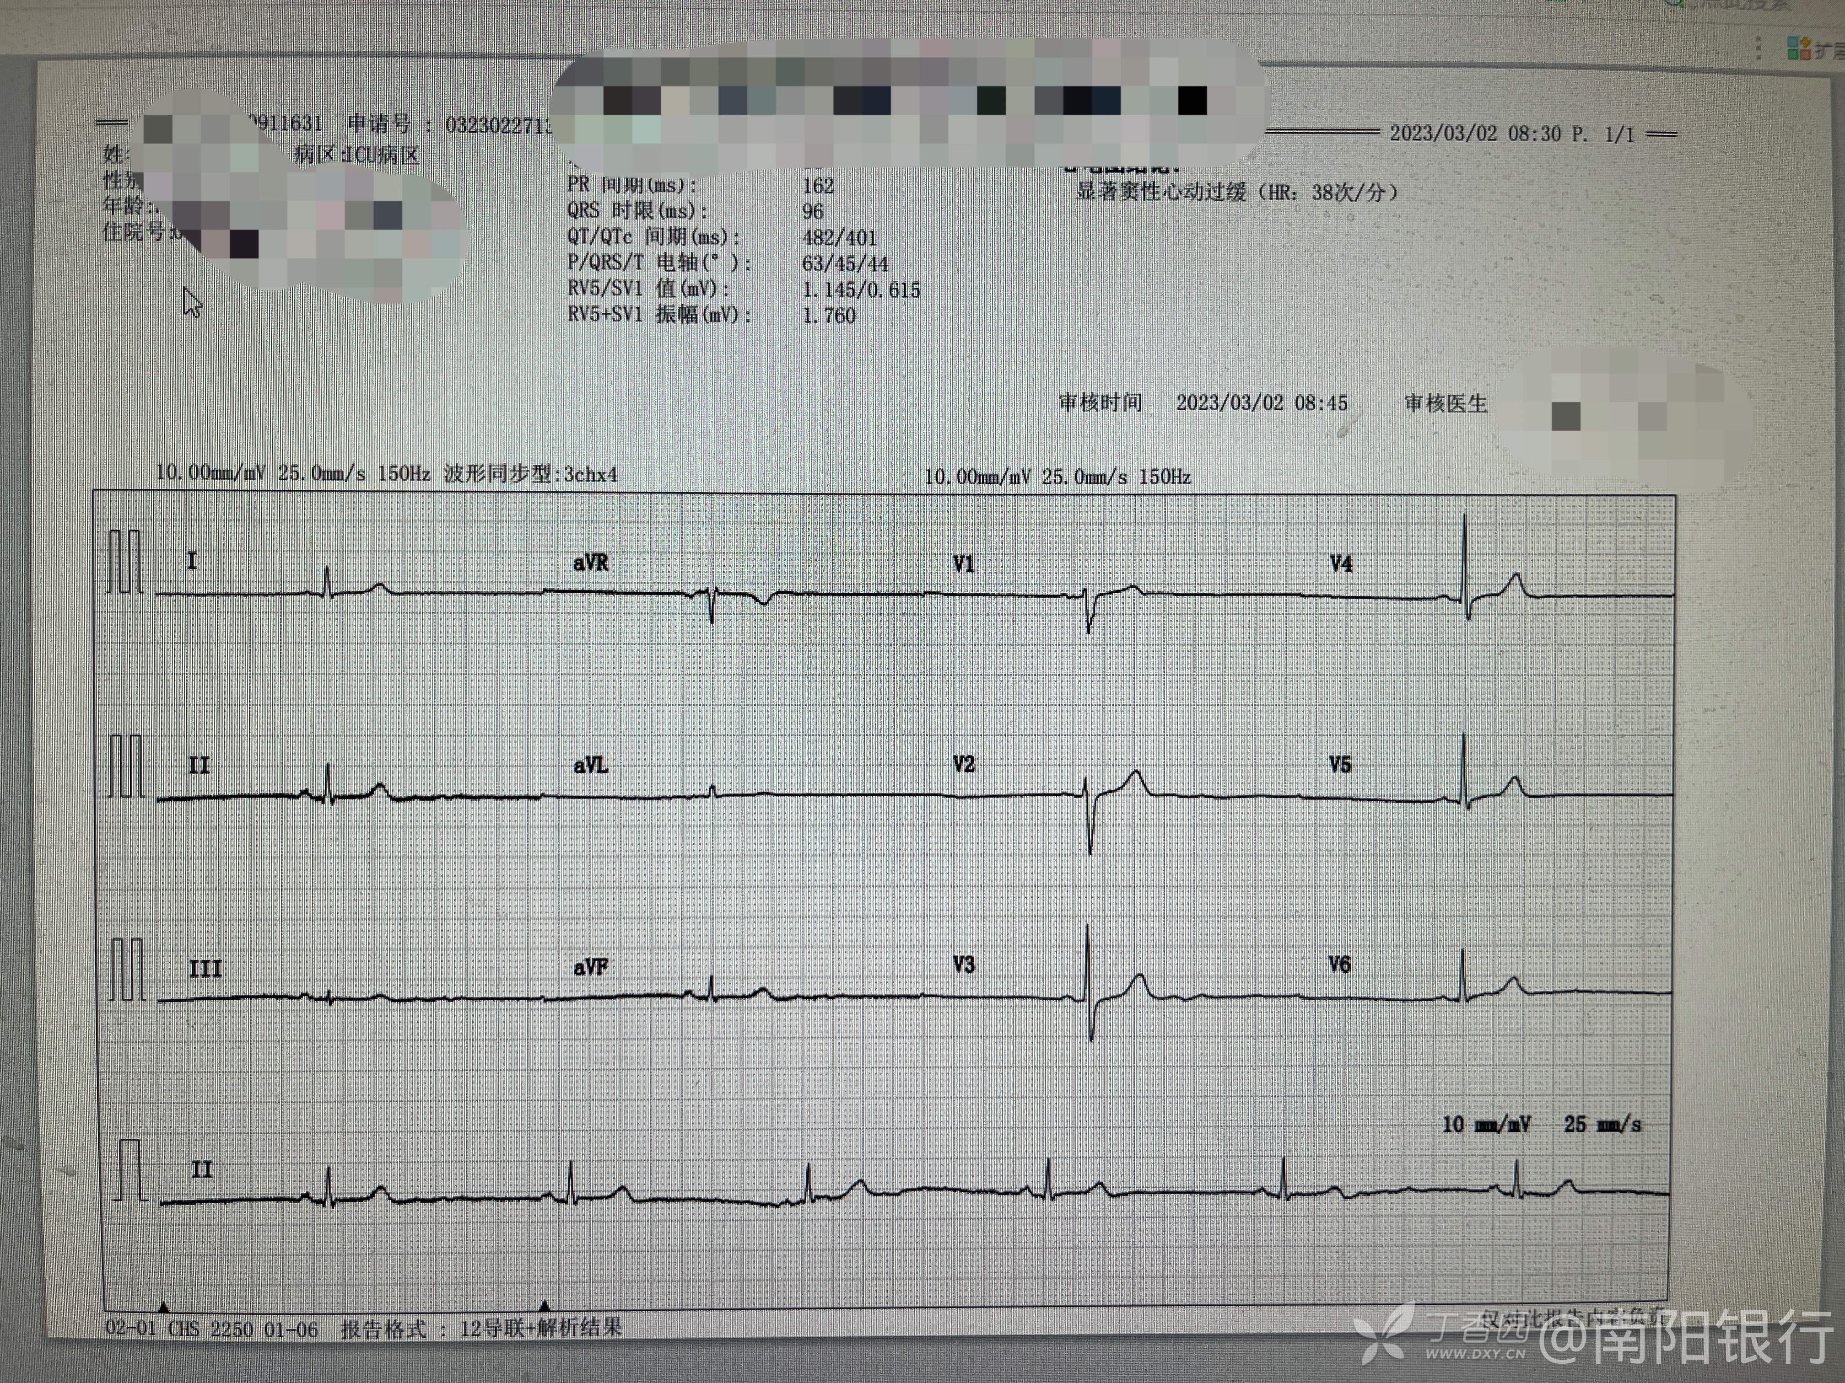The width and height of the screenshot is (1845, 1383).
Task: Click the left black triangle marker at bottom
Action: [163, 1306]
